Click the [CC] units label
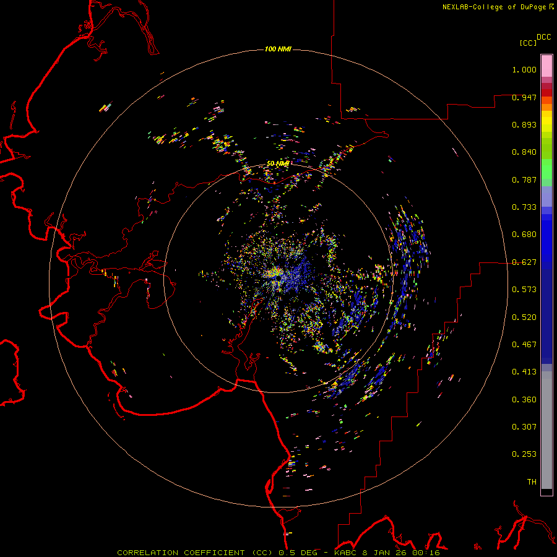 click(x=528, y=43)
